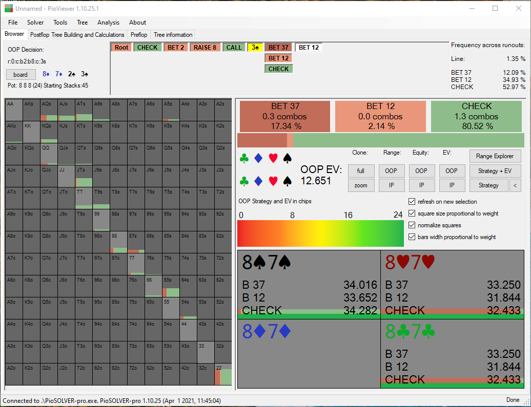
Task: Click the PioViewer app icon in title bar
Action: 9,8
